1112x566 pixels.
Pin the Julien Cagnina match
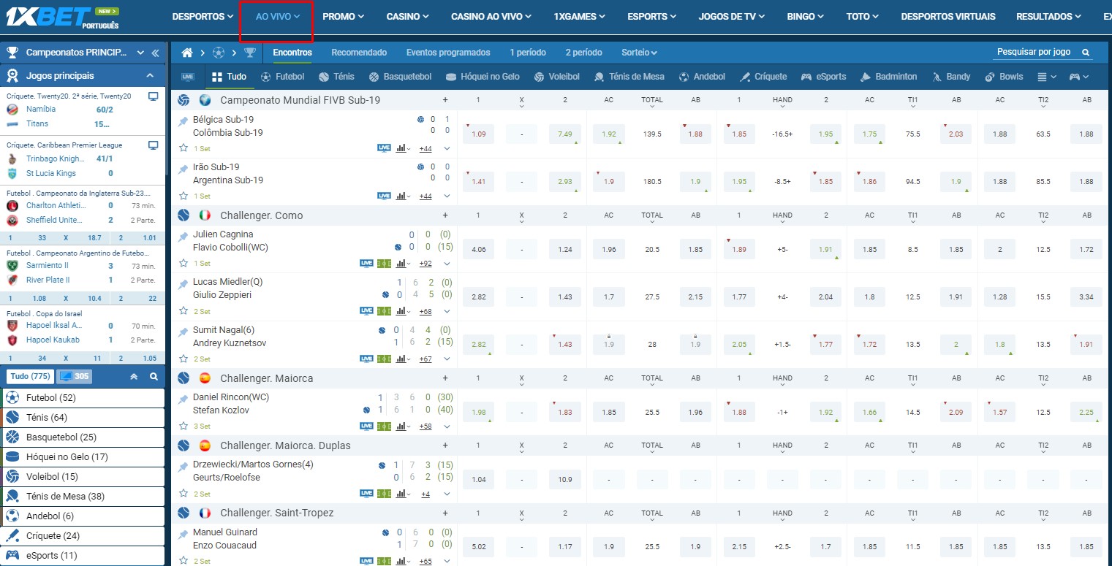(183, 237)
